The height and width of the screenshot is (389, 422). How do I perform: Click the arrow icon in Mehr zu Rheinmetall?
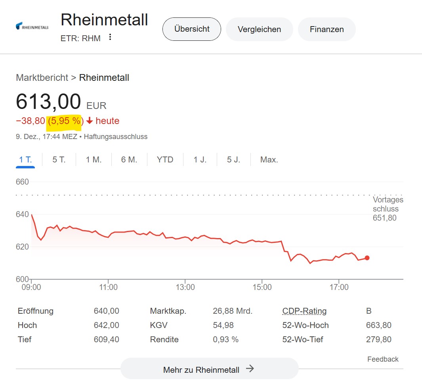point(250,368)
